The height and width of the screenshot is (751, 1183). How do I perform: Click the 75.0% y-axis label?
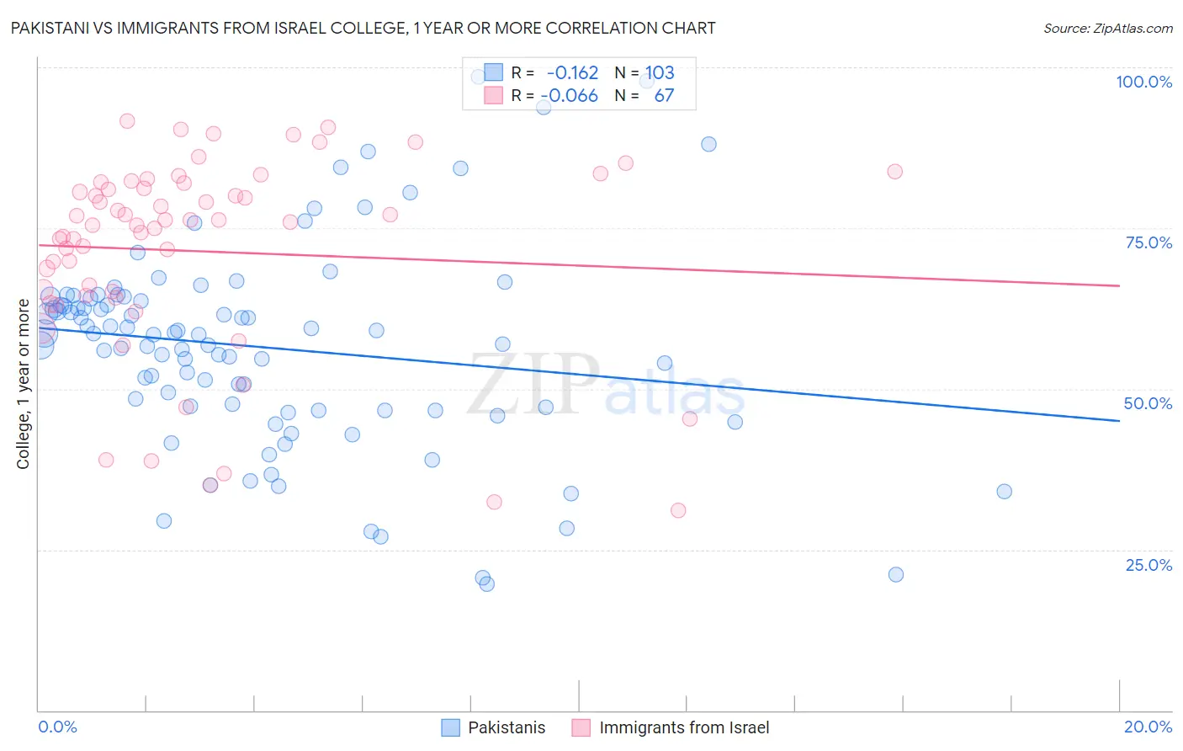(x=1149, y=242)
